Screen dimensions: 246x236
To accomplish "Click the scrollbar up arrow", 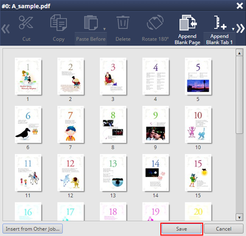I will [x=239, y=53].
